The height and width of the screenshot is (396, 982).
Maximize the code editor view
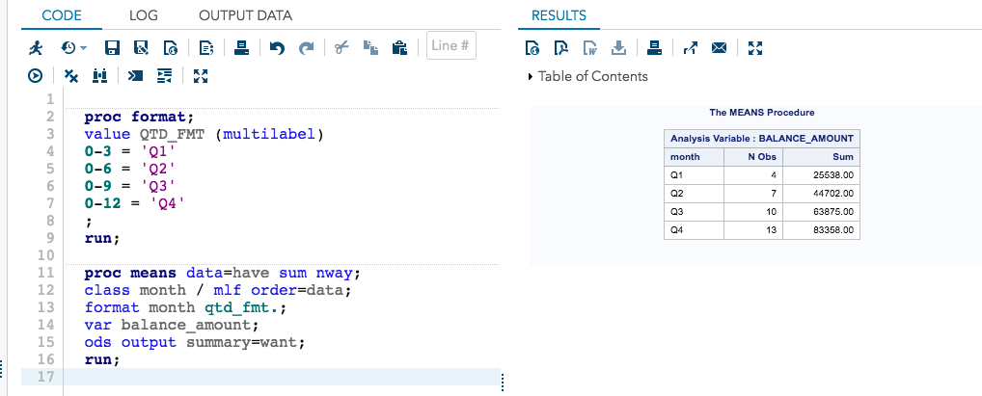click(201, 76)
